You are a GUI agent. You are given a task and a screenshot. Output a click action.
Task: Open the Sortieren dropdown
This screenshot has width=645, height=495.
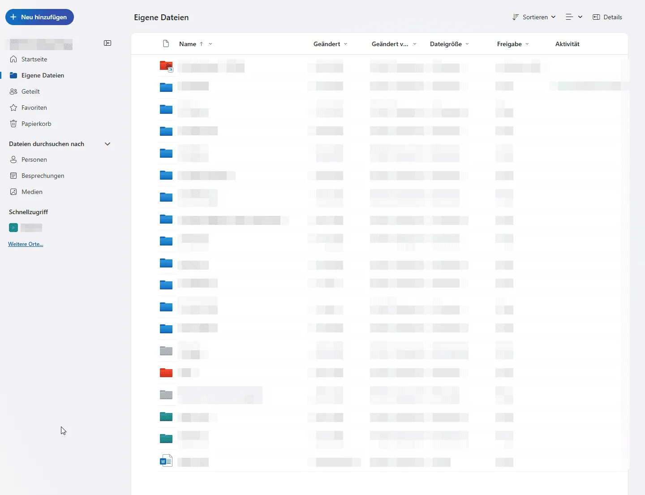[x=534, y=17]
